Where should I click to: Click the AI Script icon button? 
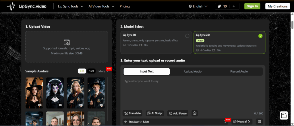coord(155,113)
